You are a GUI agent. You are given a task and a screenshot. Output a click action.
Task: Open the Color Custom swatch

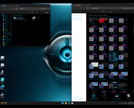coord(105,96)
